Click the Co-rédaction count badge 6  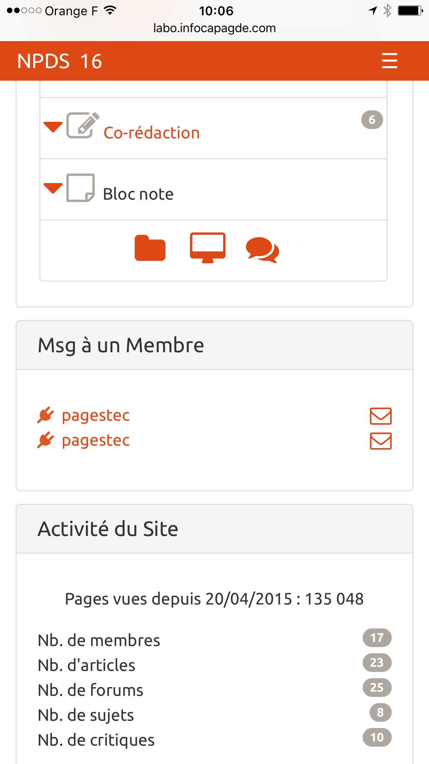[x=372, y=120]
